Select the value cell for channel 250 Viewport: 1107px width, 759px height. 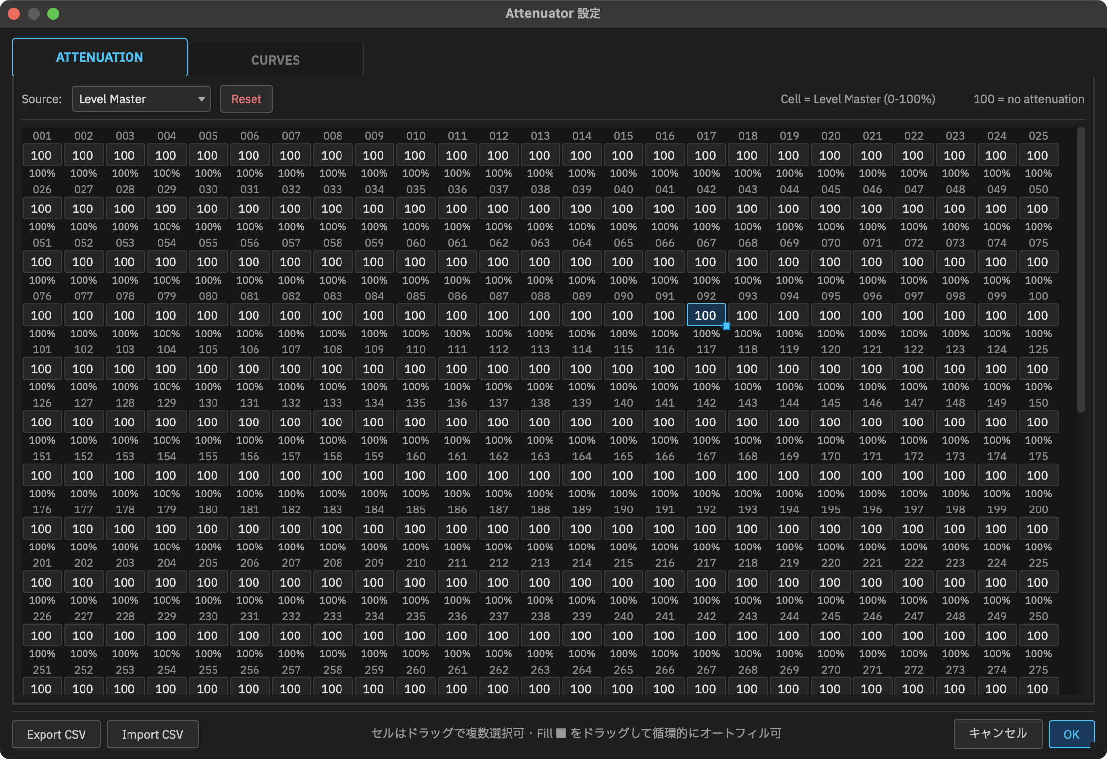click(x=1038, y=635)
